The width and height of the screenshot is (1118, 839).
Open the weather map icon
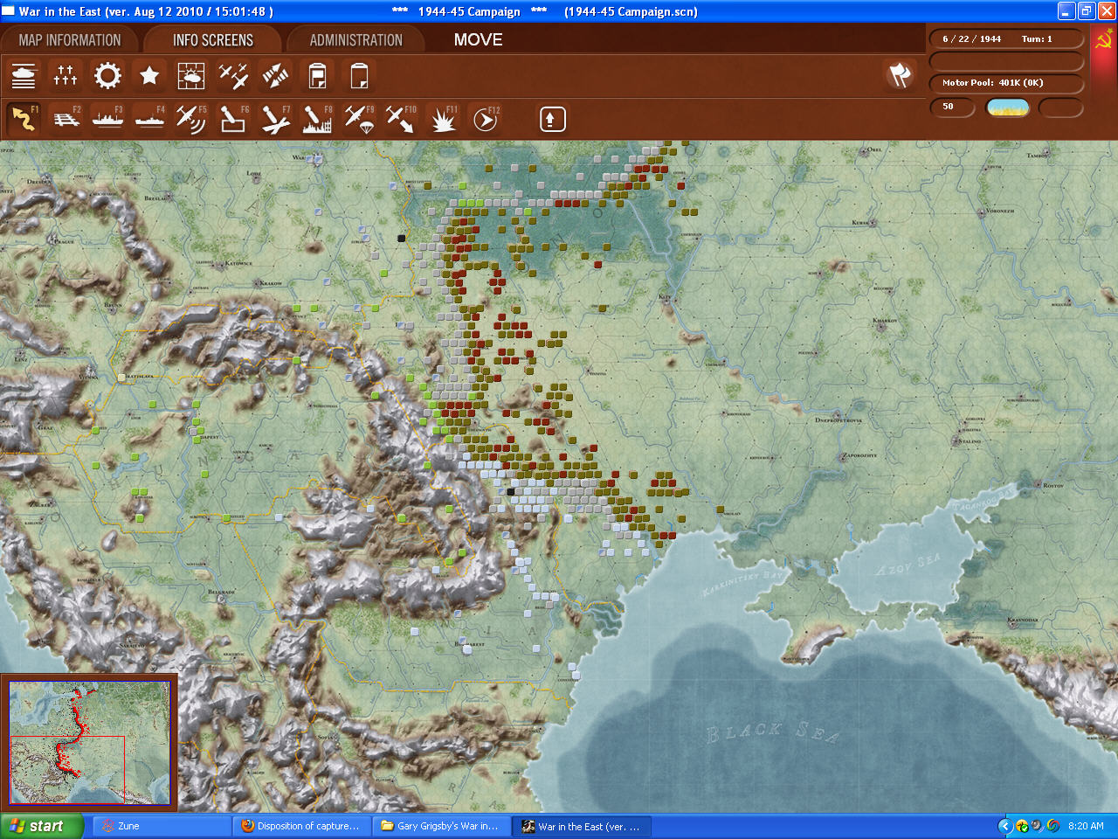tap(191, 76)
